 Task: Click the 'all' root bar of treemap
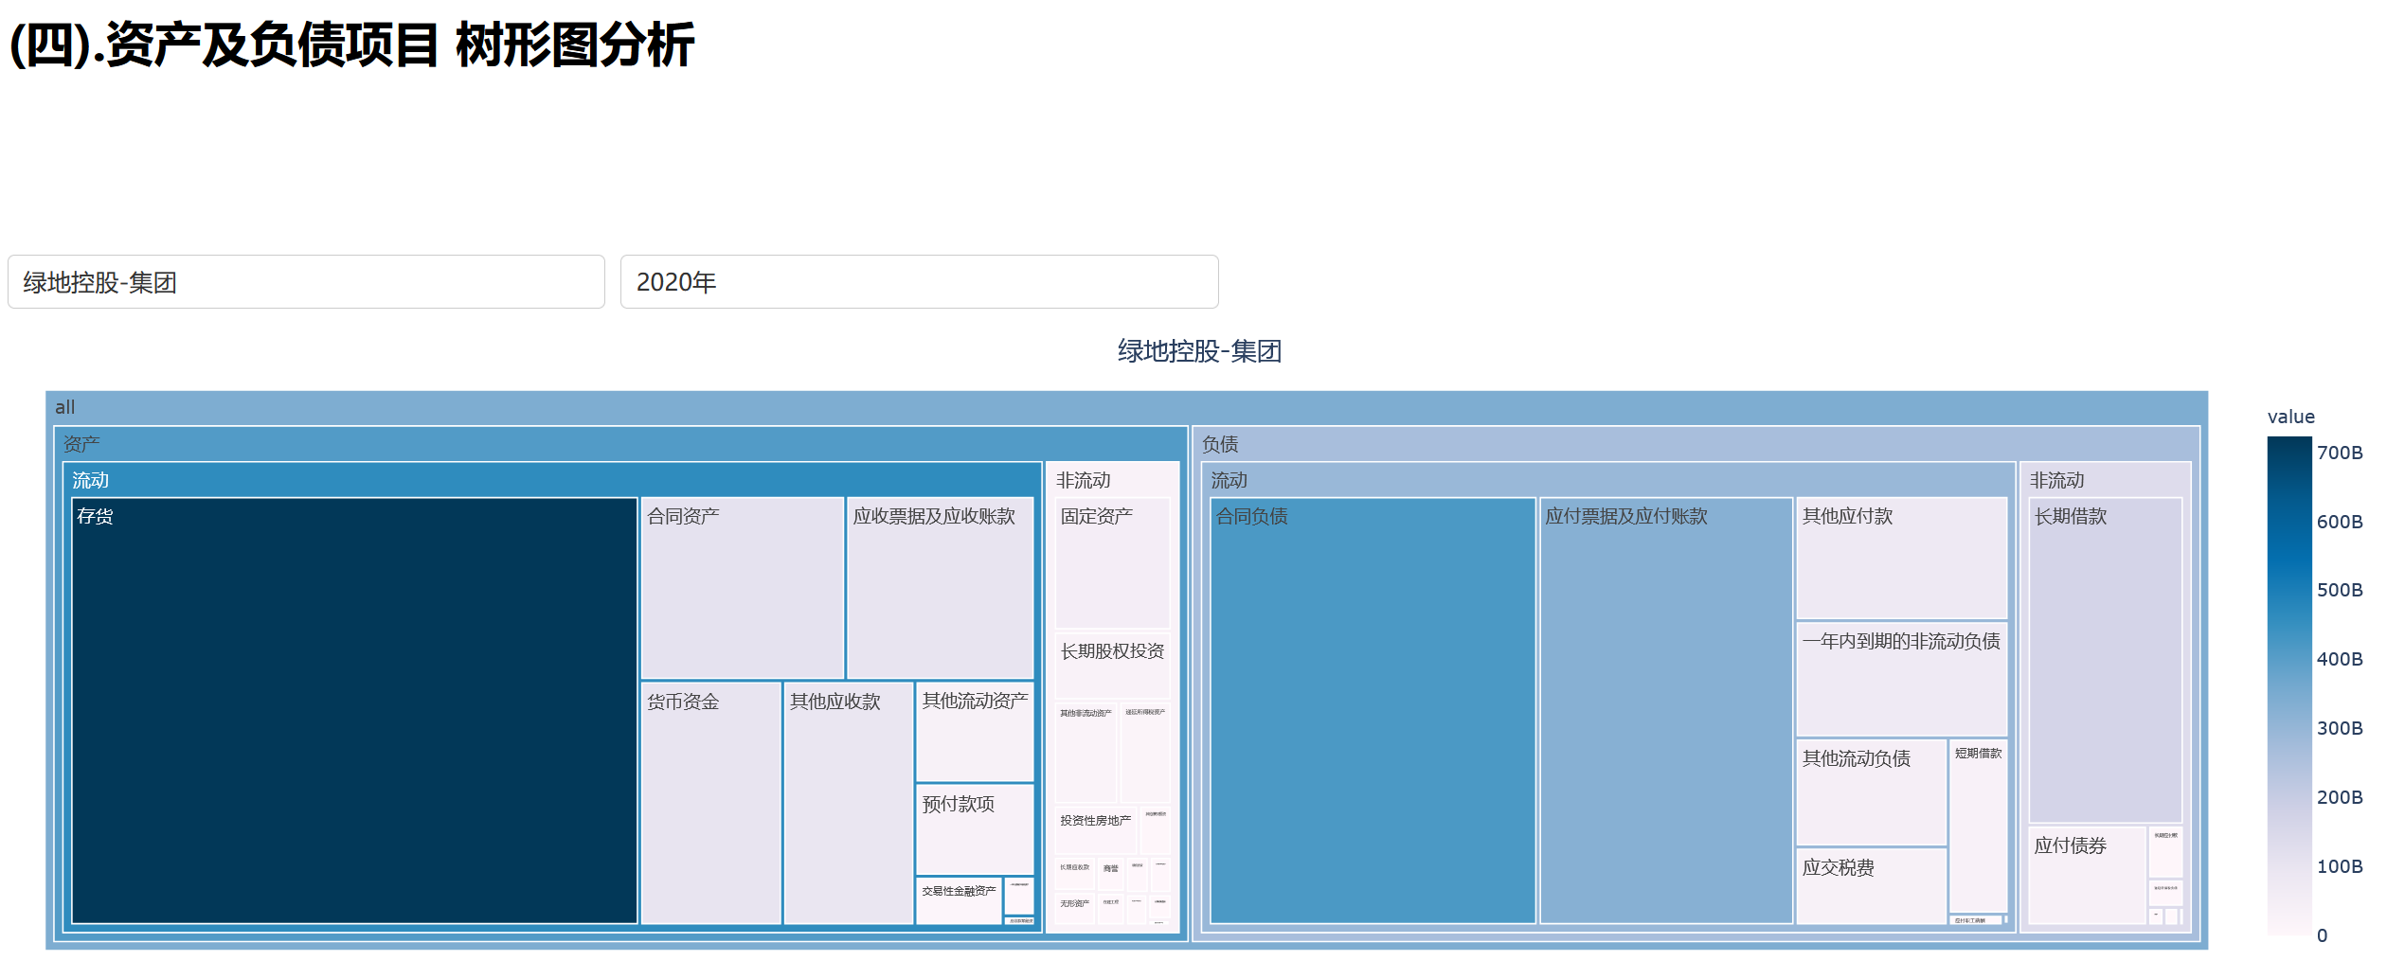[x=1126, y=407]
